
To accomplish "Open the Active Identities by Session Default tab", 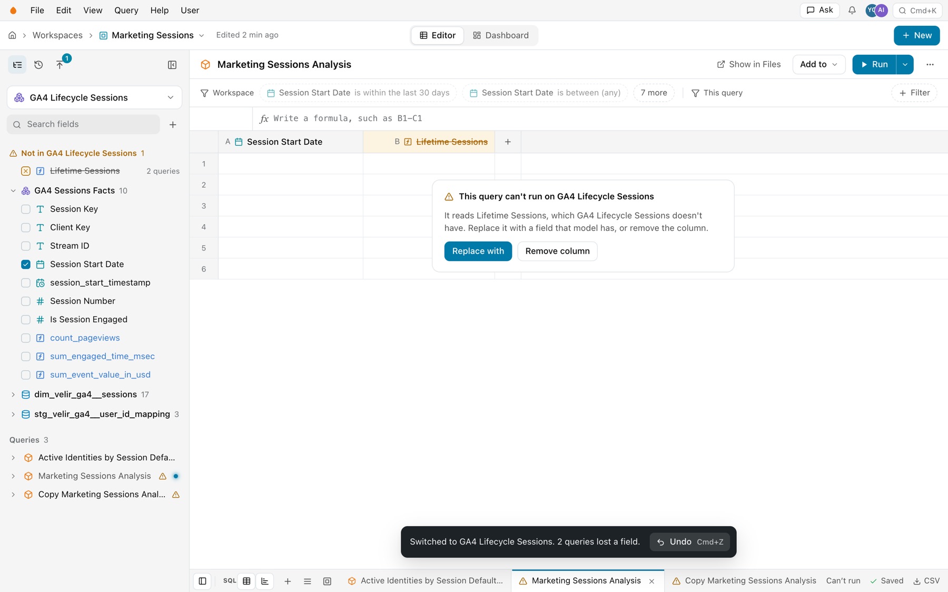I will [x=426, y=581].
